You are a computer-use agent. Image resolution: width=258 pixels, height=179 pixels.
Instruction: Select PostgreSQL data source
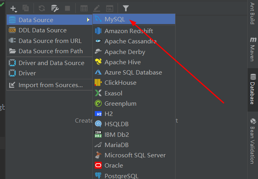click(x=134, y=176)
